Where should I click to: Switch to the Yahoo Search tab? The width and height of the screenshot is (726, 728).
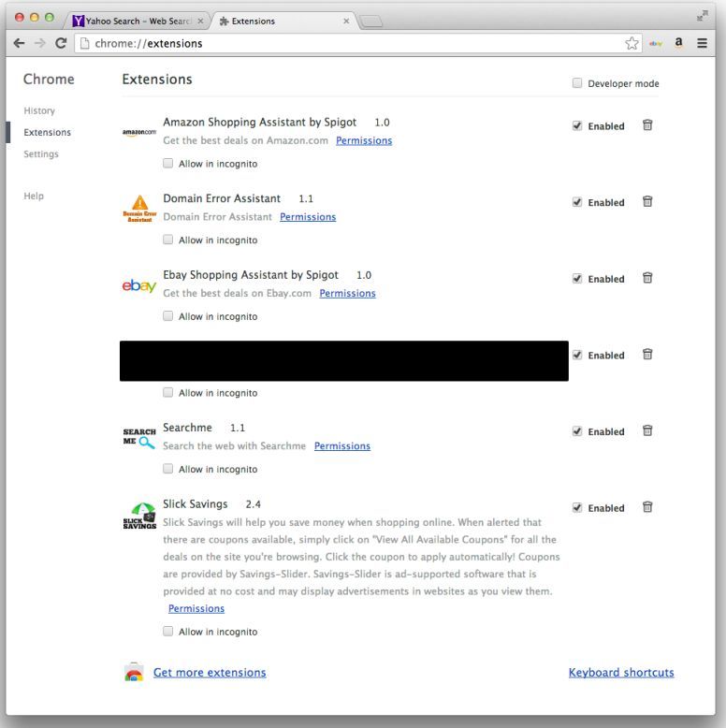[137, 21]
